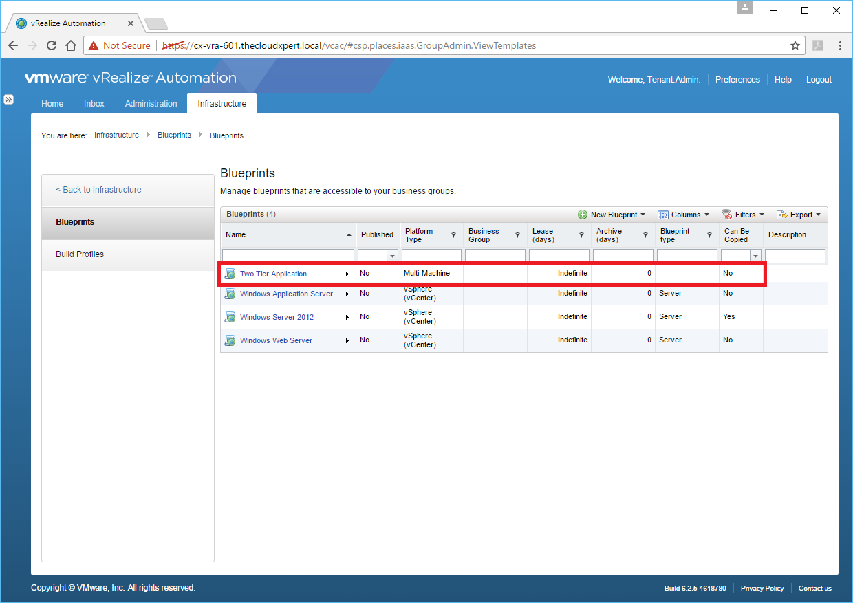Click the Lease (days) column filter icon
Image resolution: width=853 pixels, height=603 pixels.
(581, 235)
